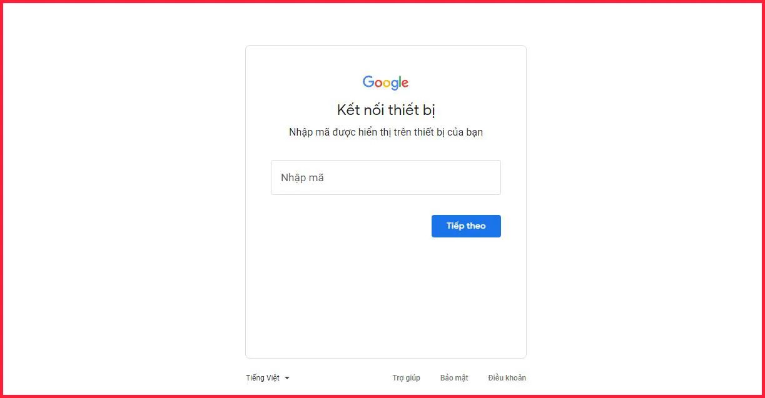Click the white card containing the form

coord(385,300)
